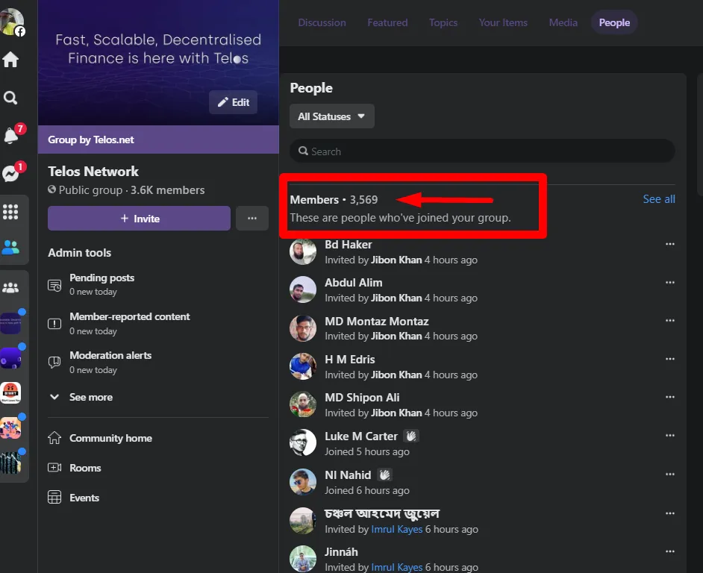Open options menu for H M Edris

[x=670, y=359]
